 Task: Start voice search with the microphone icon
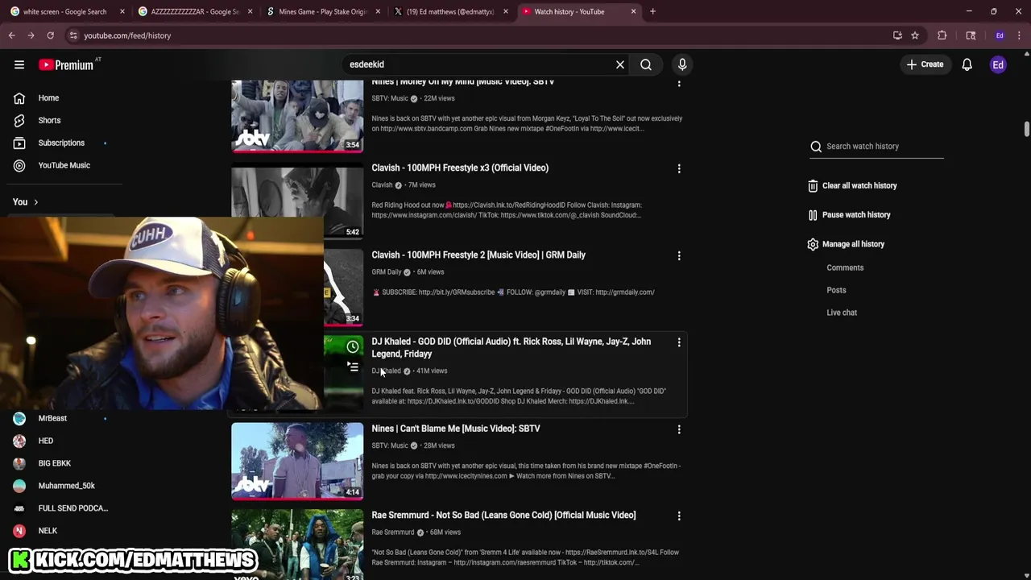(x=682, y=64)
